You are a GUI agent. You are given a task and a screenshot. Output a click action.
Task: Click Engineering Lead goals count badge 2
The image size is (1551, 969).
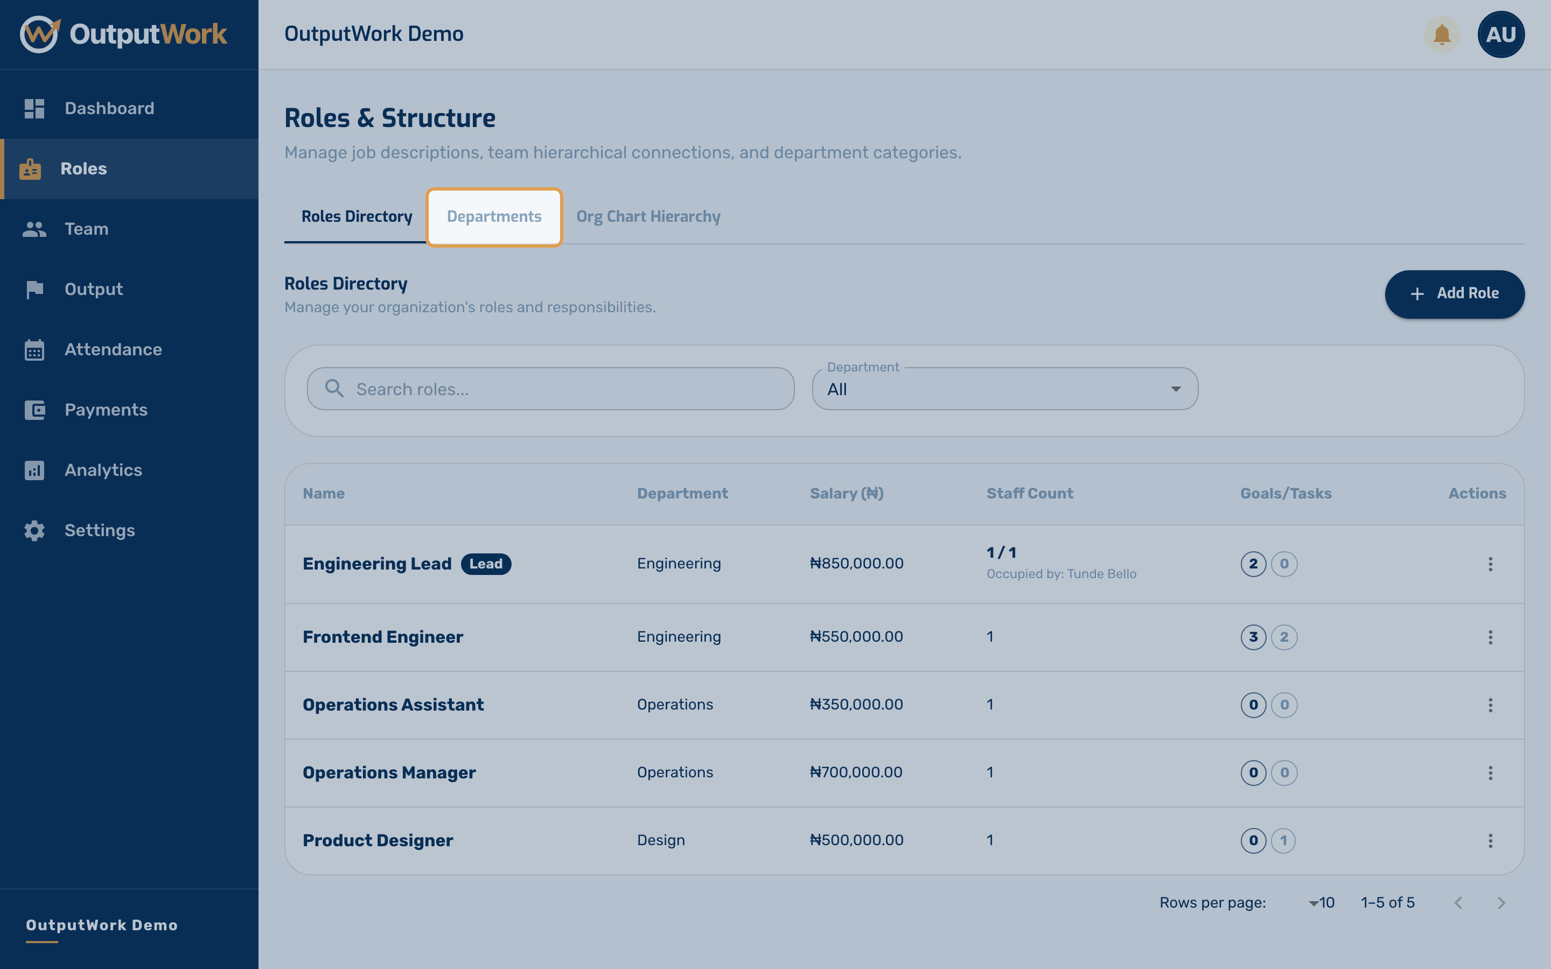1253,564
